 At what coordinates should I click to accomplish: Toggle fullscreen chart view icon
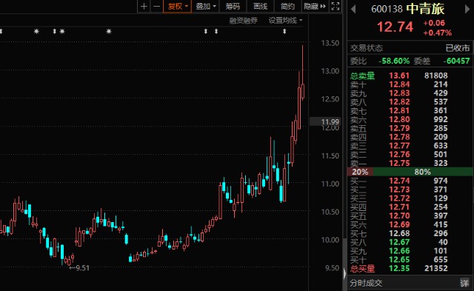(x=336, y=6)
